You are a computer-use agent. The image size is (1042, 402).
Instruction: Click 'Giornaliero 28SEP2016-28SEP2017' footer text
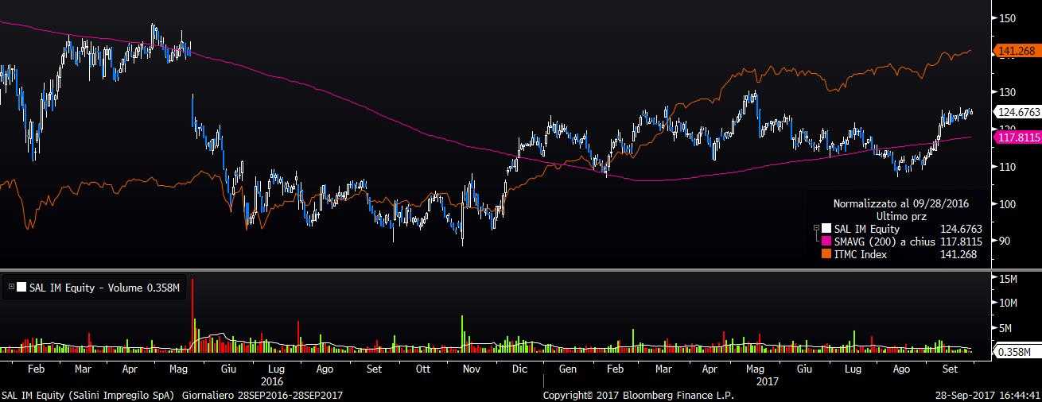tap(262, 395)
